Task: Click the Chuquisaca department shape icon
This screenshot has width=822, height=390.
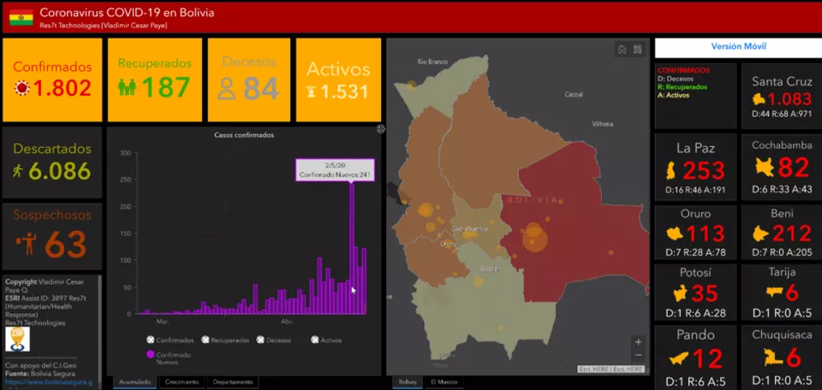Action: pos(772,358)
